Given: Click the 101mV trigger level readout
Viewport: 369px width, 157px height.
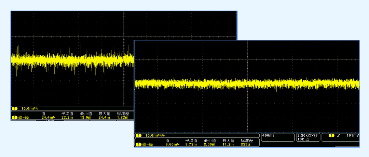Looking at the screenshot, I should [353, 136].
